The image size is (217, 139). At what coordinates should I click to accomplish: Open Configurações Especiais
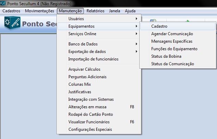(90, 129)
